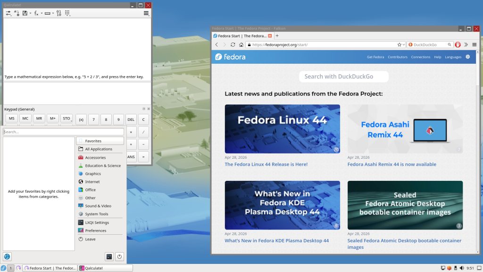Click the settings gear on the Fedora page
Viewport: 483px width, 272px height.
(x=468, y=57)
